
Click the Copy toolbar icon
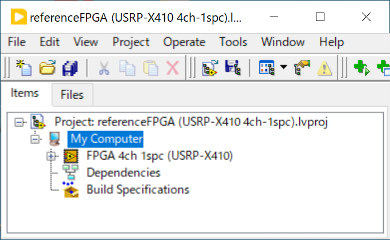pos(127,68)
